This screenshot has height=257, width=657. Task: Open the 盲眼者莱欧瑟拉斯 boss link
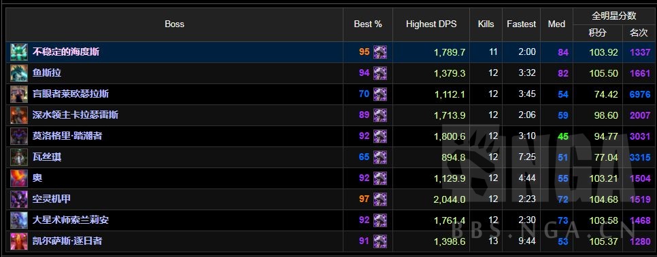point(71,94)
